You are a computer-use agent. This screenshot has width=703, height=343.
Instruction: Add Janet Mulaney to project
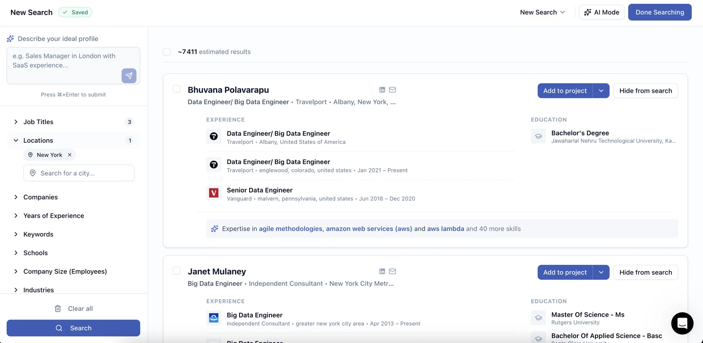coord(565,272)
